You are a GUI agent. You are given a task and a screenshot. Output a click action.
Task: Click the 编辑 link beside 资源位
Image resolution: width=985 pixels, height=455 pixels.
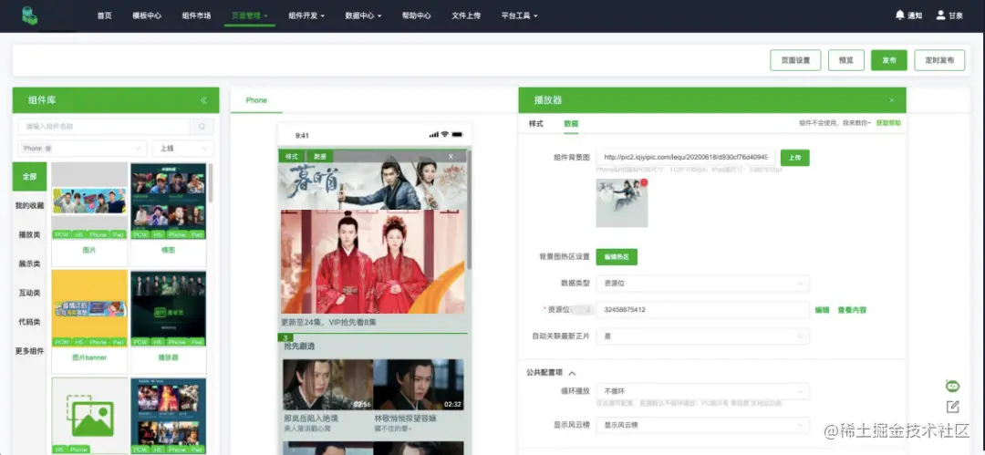tap(822, 310)
